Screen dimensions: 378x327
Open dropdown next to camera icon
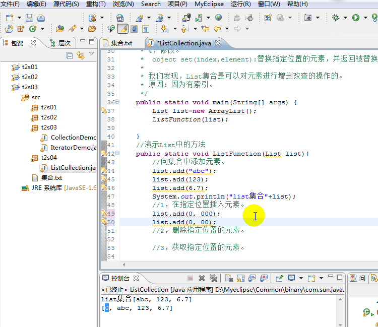coord(318,18)
